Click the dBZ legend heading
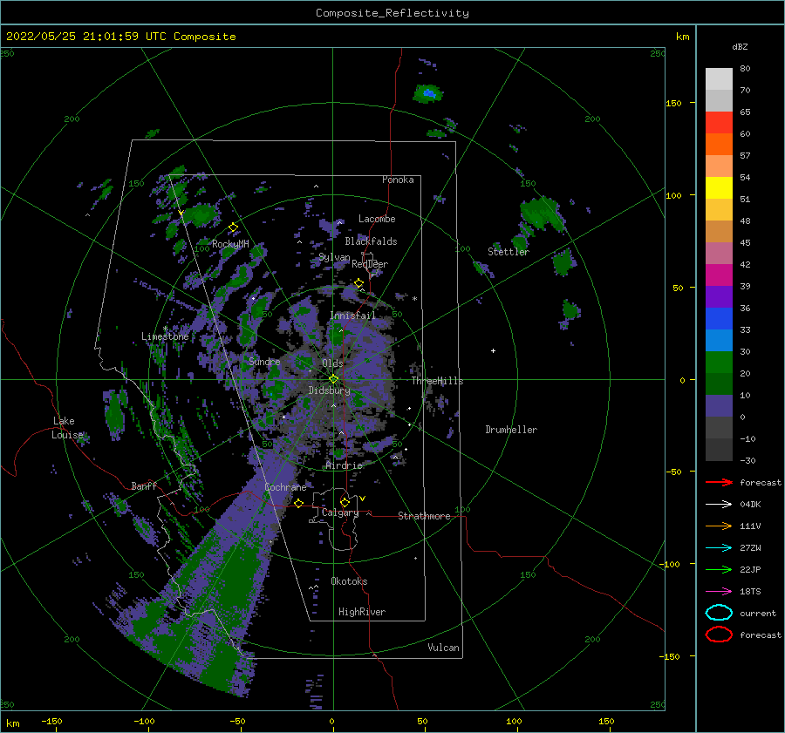 click(x=740, y=46)
